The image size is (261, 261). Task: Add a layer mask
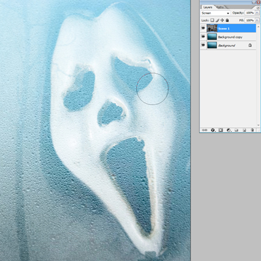(221, 130)
